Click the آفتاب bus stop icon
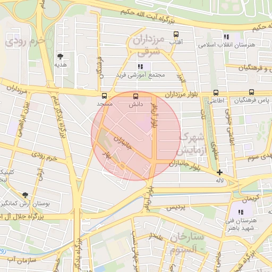The height and width of the screenshot is (272, 272). click(x=176, y=34)
